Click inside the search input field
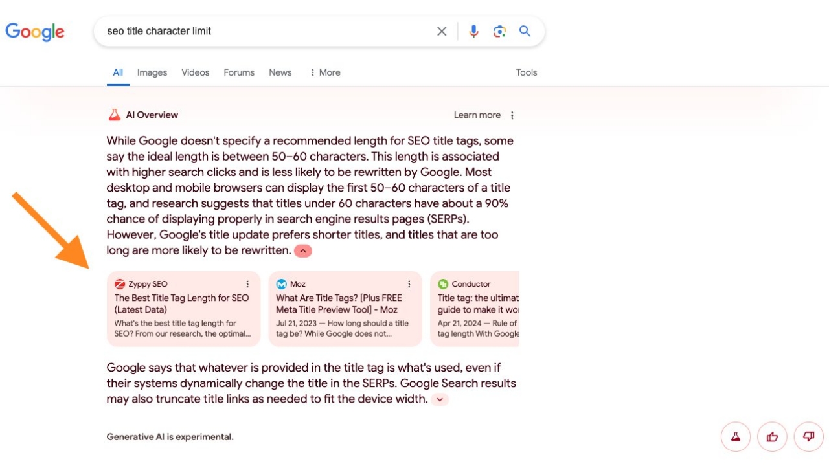The image size is (829, 466). tap(259, 30)
